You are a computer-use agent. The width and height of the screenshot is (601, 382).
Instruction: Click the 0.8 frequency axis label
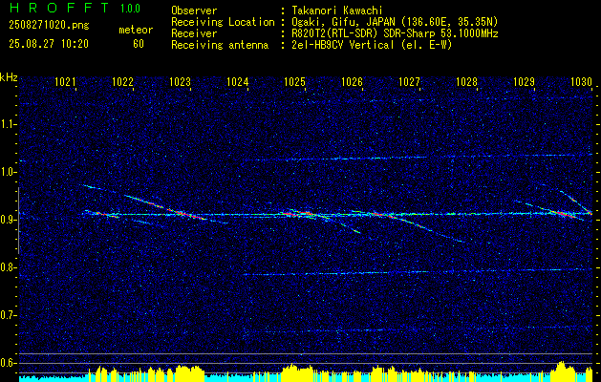click(x=8, y=267)
